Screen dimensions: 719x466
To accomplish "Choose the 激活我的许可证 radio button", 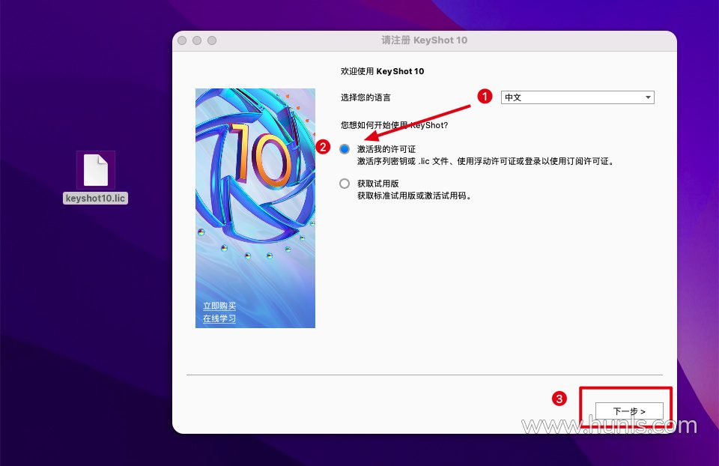I will pyautogui.click(x=345, y=149).
